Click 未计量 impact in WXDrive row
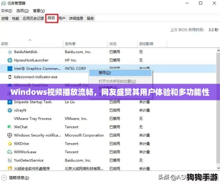Viewport: 220px width, 184px height. pos(144,143)
